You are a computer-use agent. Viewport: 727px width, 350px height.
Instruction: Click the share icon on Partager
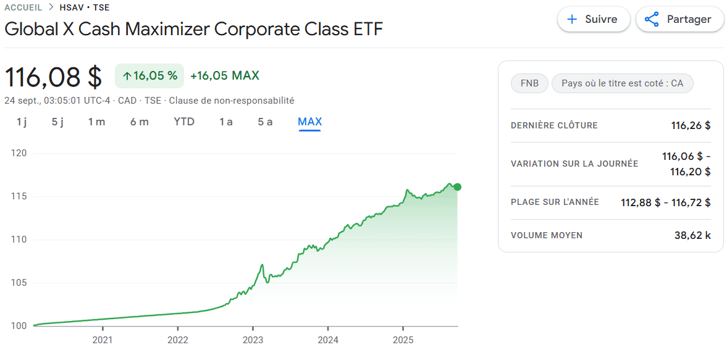tap(652, 19)
